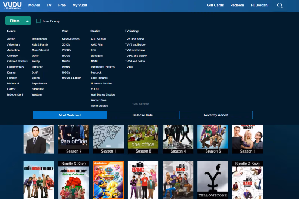This screenshot has height=199, width=299.
Task: Select TV-14 and below rating
Action: tap(135, 61)
